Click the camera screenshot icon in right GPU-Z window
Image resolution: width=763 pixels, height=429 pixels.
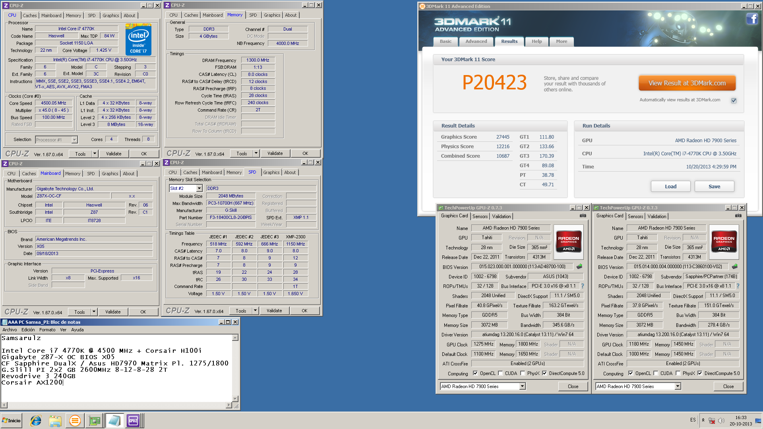coord(738,216)
